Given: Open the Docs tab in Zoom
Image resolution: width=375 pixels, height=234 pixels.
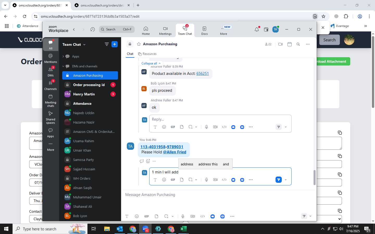Looking at the screenshot, I should 204,30.
